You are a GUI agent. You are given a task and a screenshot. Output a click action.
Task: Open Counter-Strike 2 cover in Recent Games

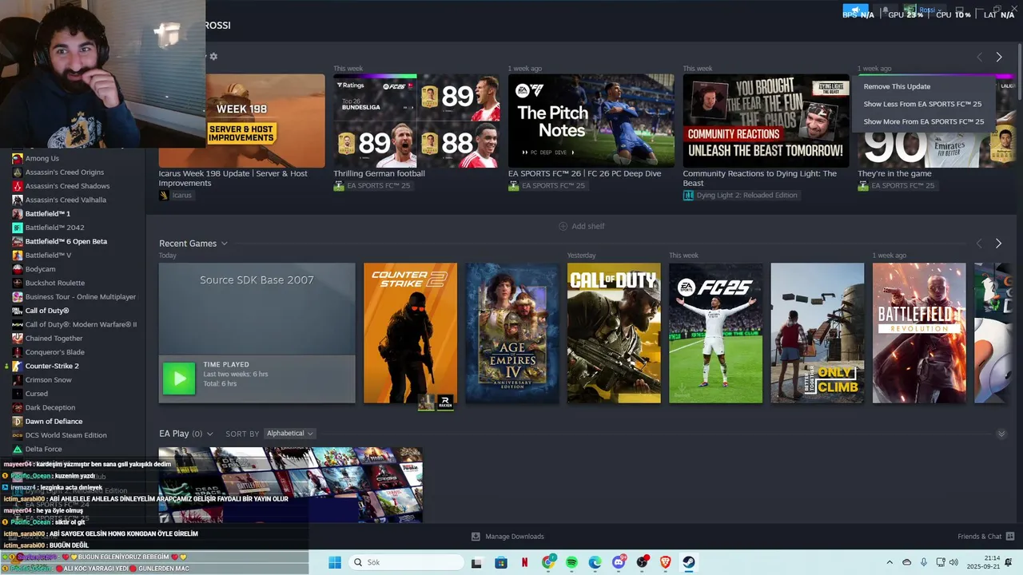[x=410, y=333]
